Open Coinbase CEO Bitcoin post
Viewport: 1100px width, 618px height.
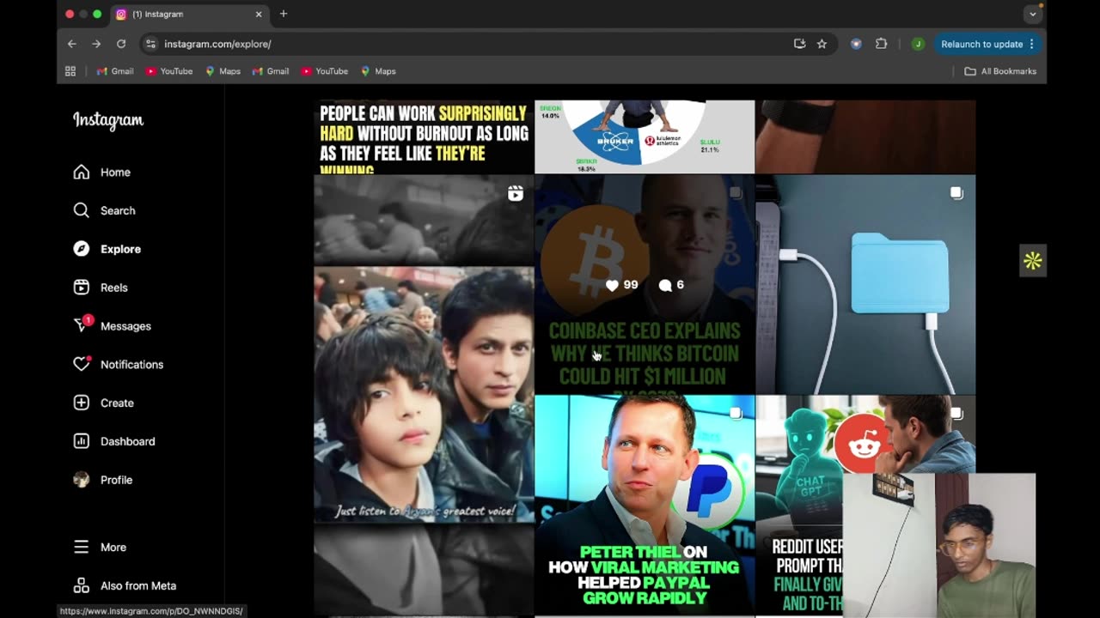tap(645, 284)
